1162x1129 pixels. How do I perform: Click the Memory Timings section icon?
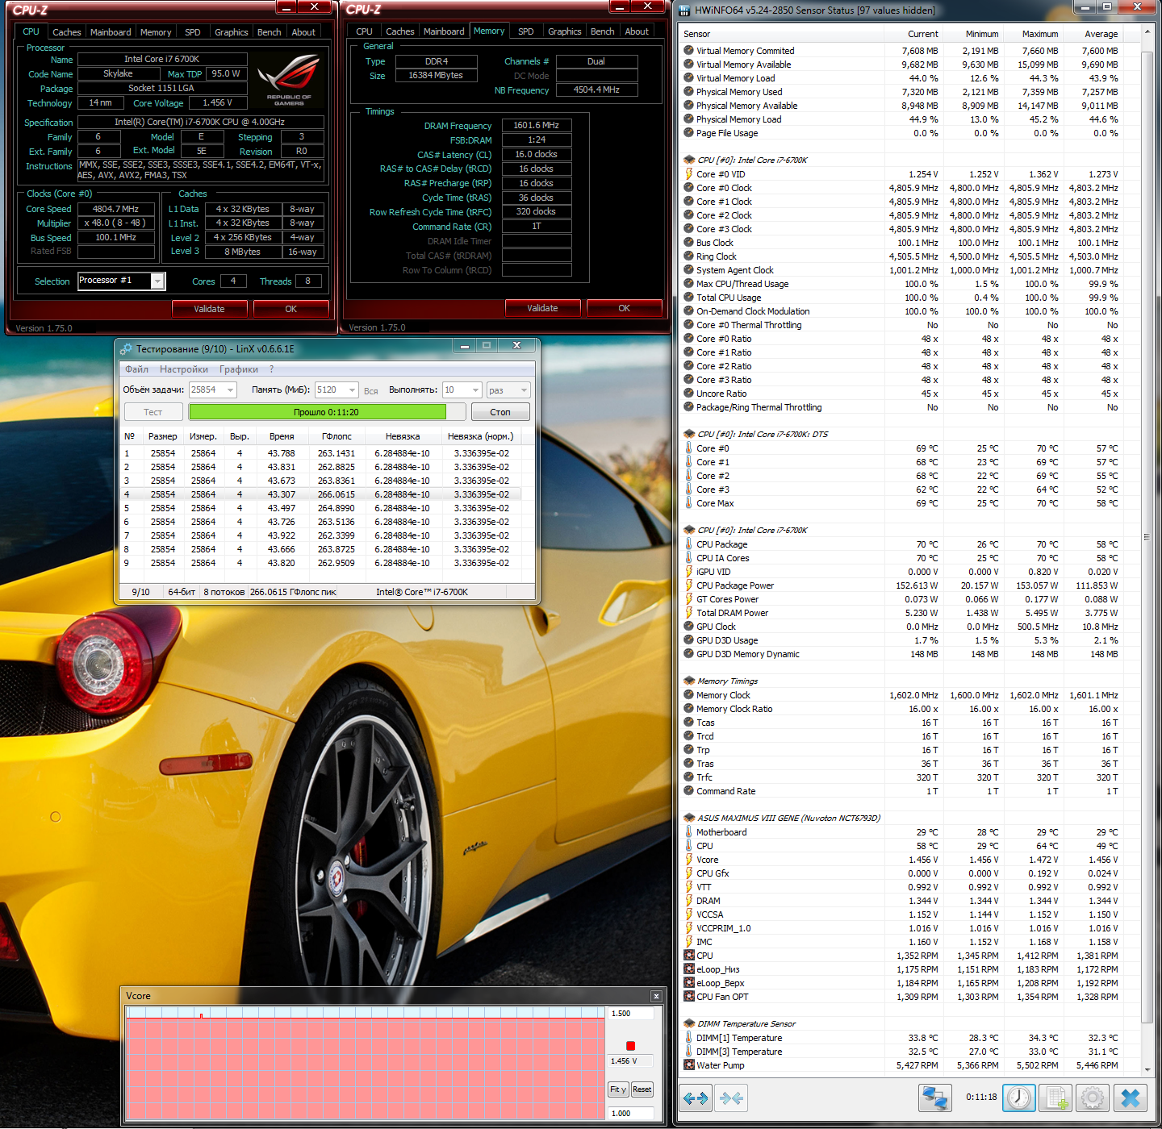pos(689,681)
